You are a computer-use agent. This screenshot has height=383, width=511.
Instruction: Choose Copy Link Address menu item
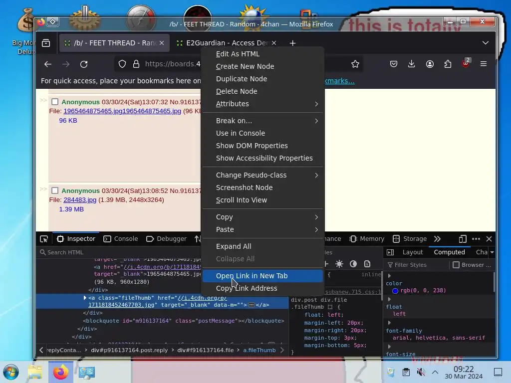[262, 288]
